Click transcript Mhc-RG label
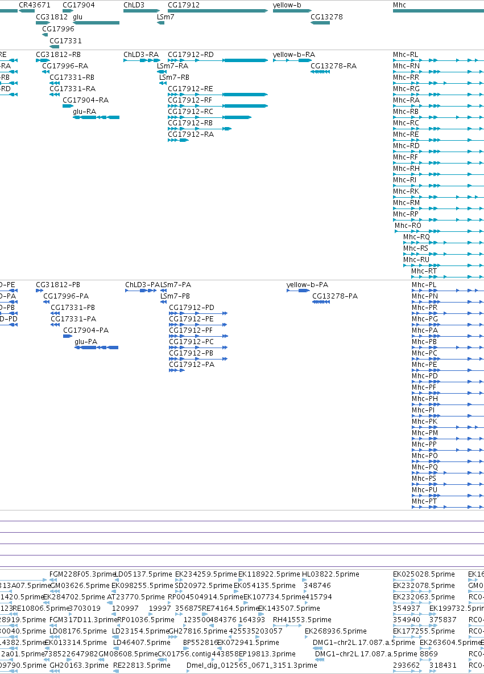 pos(406,88)
